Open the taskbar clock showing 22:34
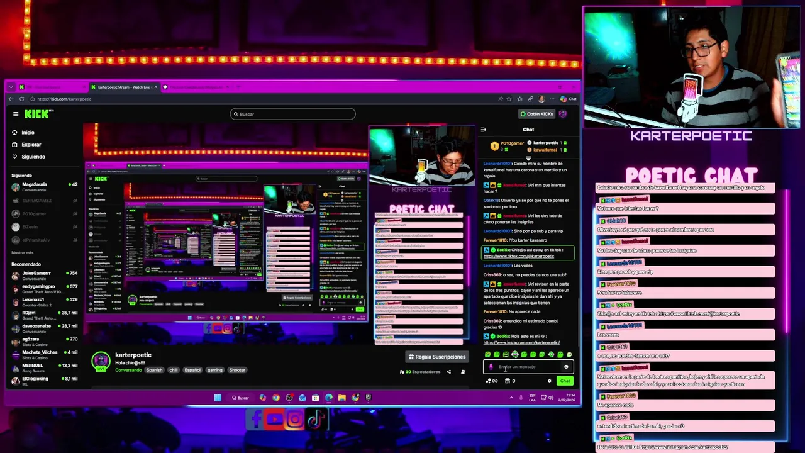The width and height of the screenshot is (805, 453). click(x=568, y=398)
